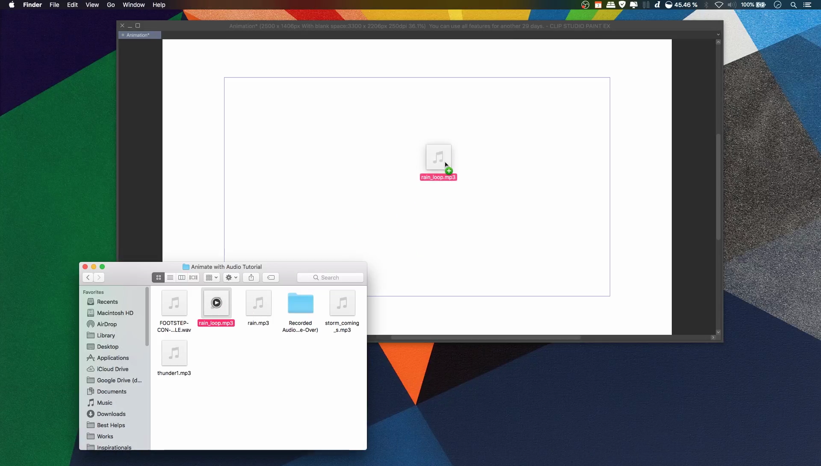821x466 pixels.
Task: Open the Recorded Audio folder
Action: tap(300, 304)
